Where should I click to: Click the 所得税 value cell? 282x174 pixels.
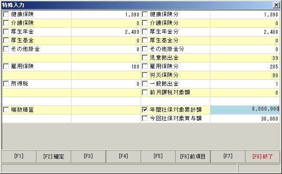coord(106,84)
